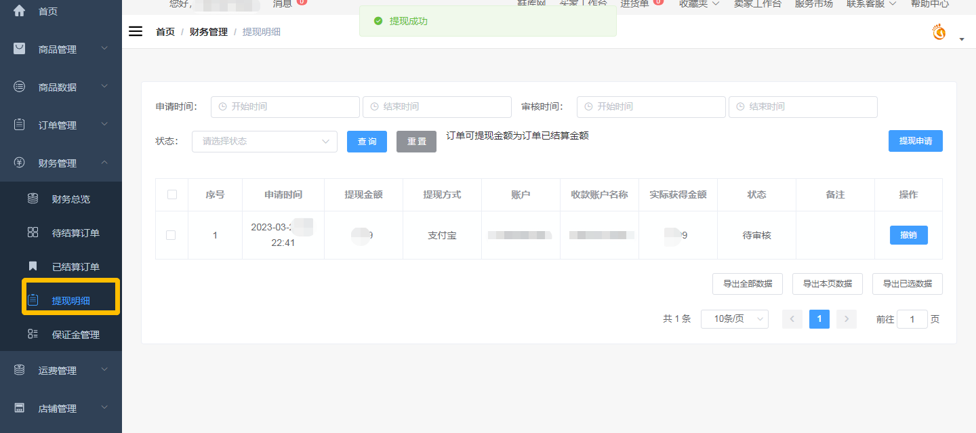Screen dimensions: 976x433
Task: Click the order management clipboard icon
Action: pos(20,125)
